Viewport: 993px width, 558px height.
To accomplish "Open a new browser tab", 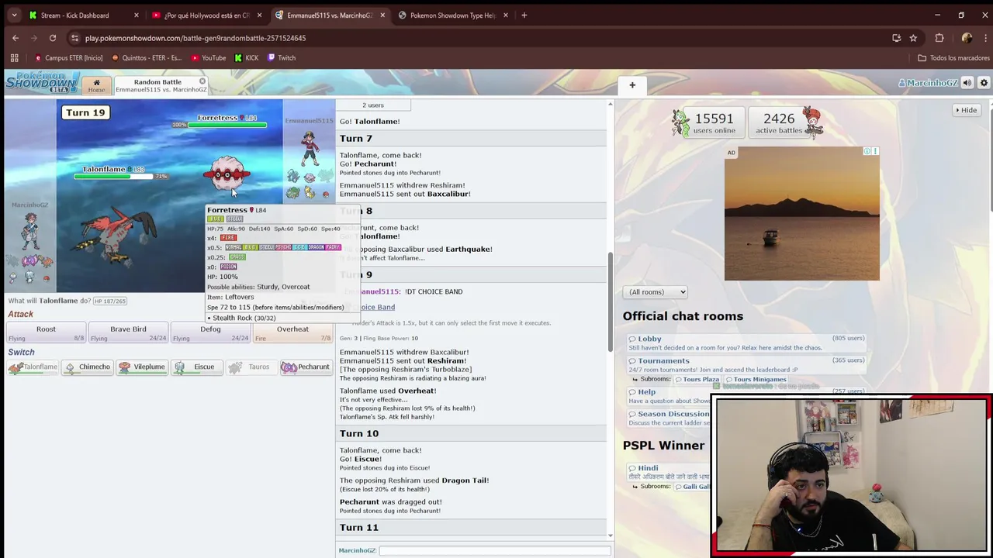I will (524, 15).
